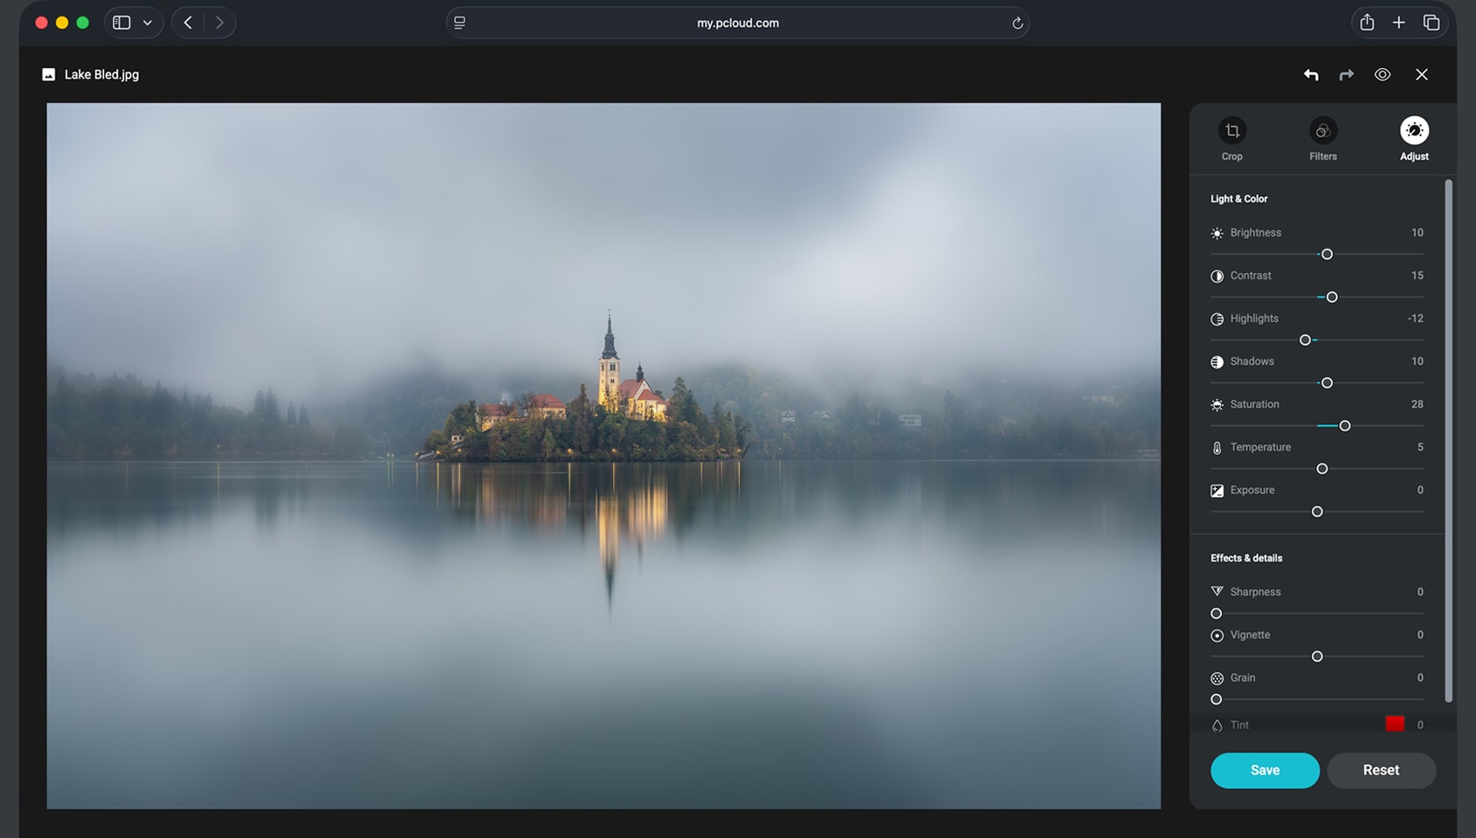This screenshot has height=838, width=1476.
Task: Open Safari tab overview
Action: 1431,22
